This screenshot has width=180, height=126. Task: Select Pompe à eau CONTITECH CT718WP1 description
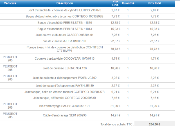(65, 49)
